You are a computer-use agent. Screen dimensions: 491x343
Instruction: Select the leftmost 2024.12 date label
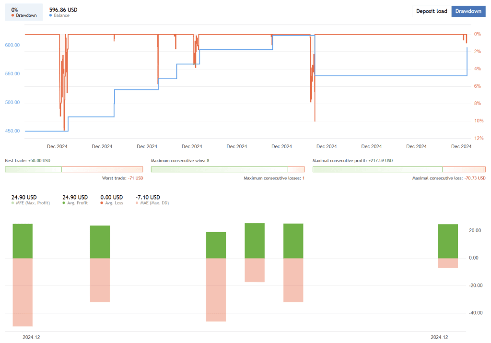30,337
